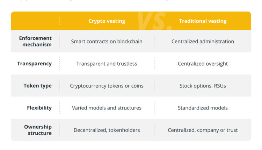The height and width of the screenshot is (150, 262).
Task: Click the "Crypto vesting" column header
Action: [107, 21]
